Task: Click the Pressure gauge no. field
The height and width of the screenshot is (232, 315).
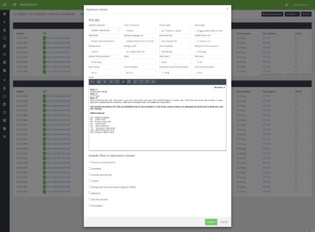Action: [x=140, y=41]
